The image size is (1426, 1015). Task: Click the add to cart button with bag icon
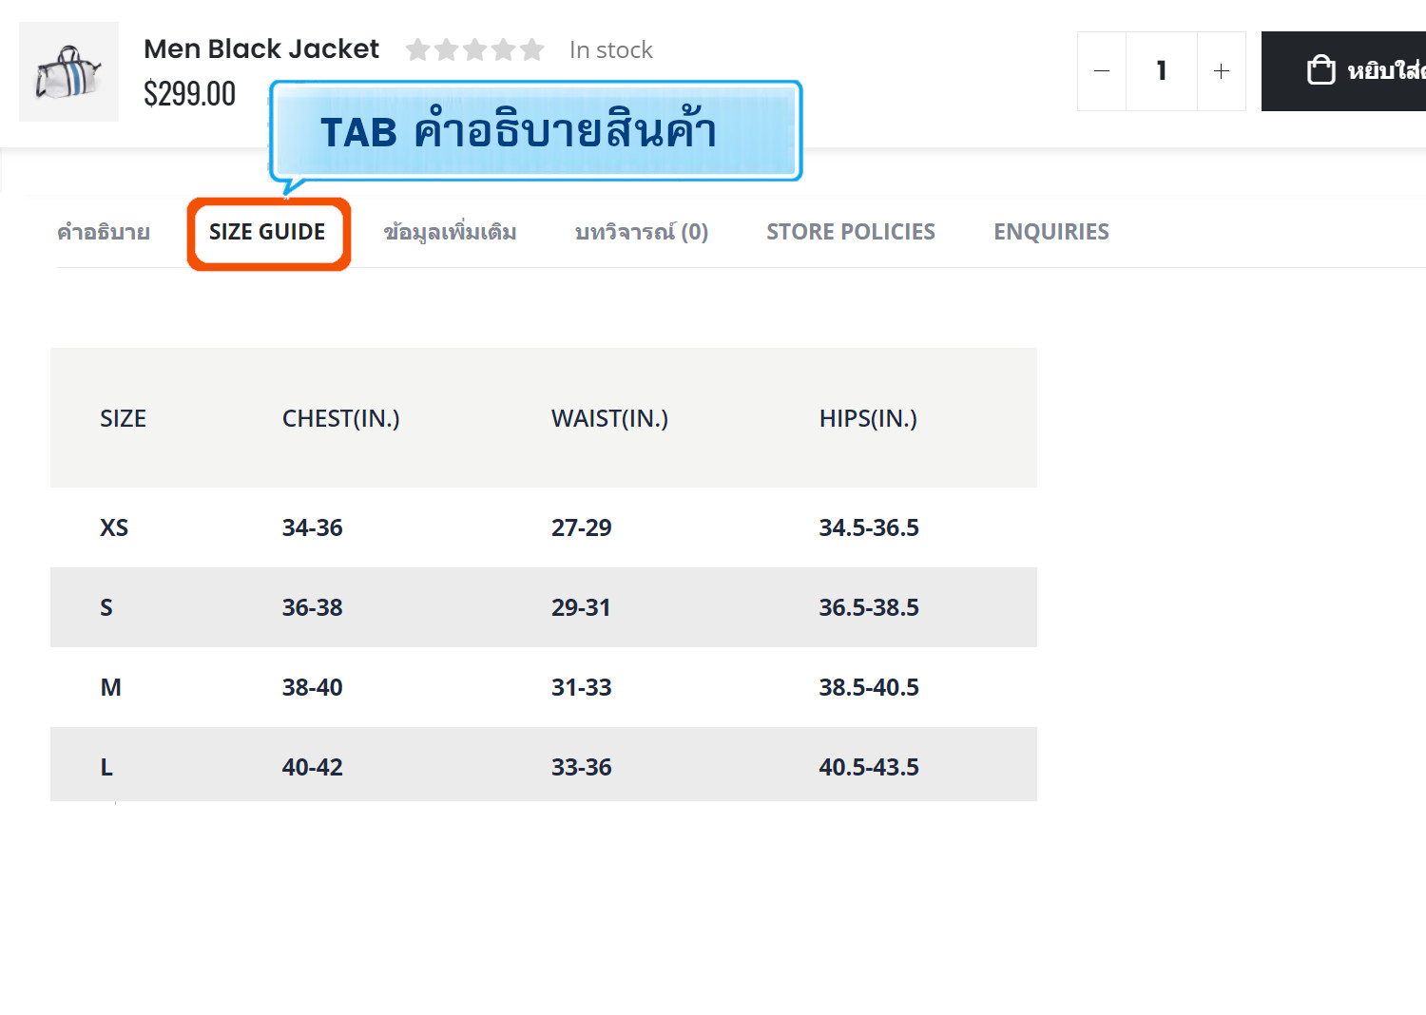click(1343, 71)
